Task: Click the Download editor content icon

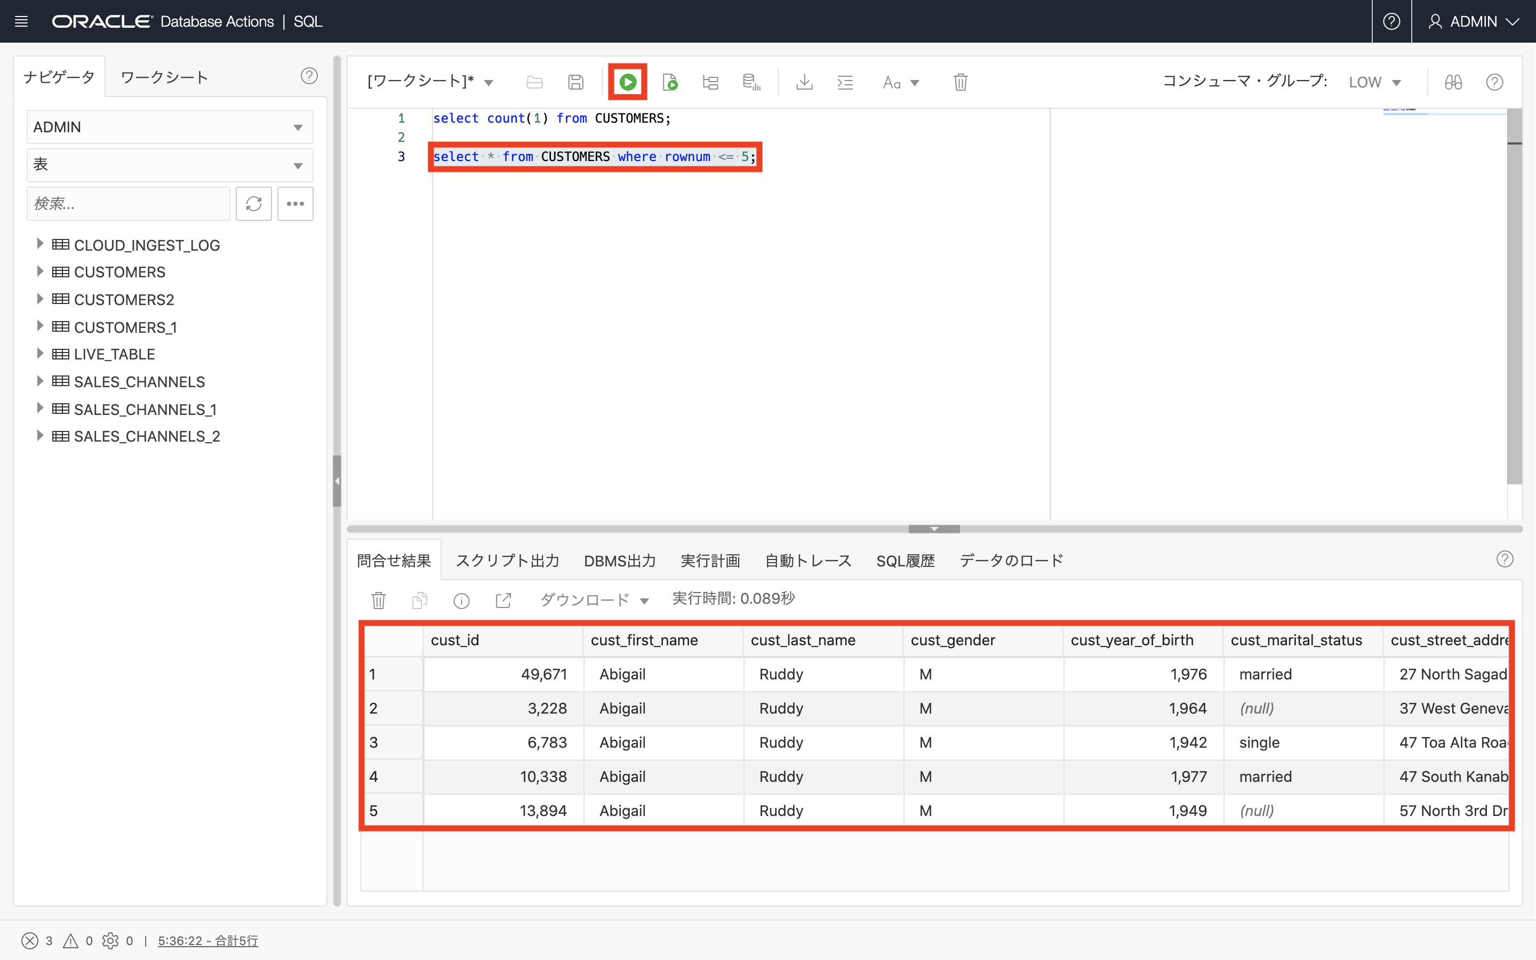Action: coord(804,82)
